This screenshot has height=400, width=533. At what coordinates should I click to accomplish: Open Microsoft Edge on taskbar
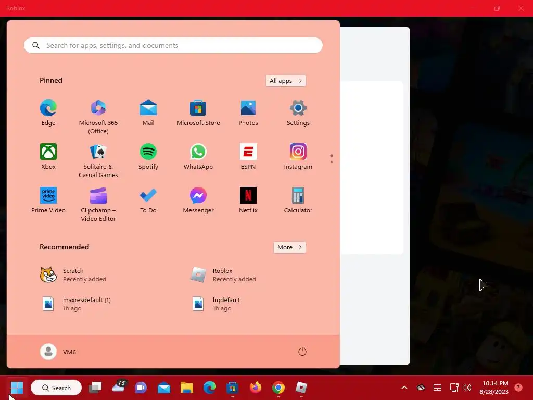pos(209,387)
